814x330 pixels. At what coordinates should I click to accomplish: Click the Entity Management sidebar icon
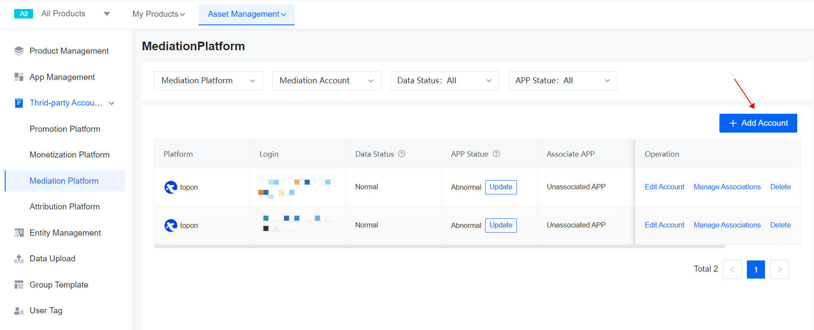[19, 233]
